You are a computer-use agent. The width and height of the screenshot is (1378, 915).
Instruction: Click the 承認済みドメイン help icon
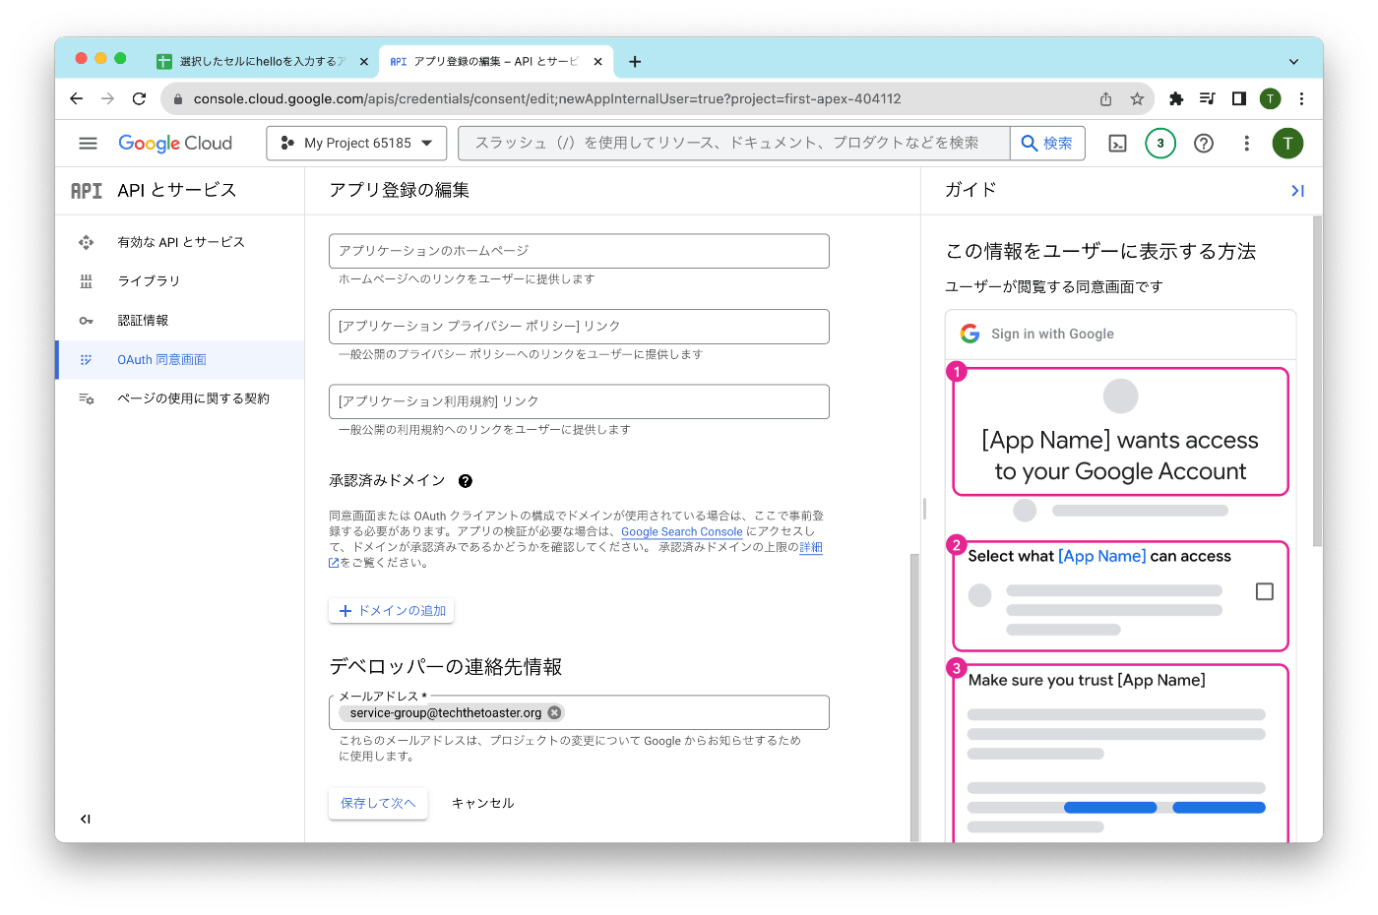(466, 481)
